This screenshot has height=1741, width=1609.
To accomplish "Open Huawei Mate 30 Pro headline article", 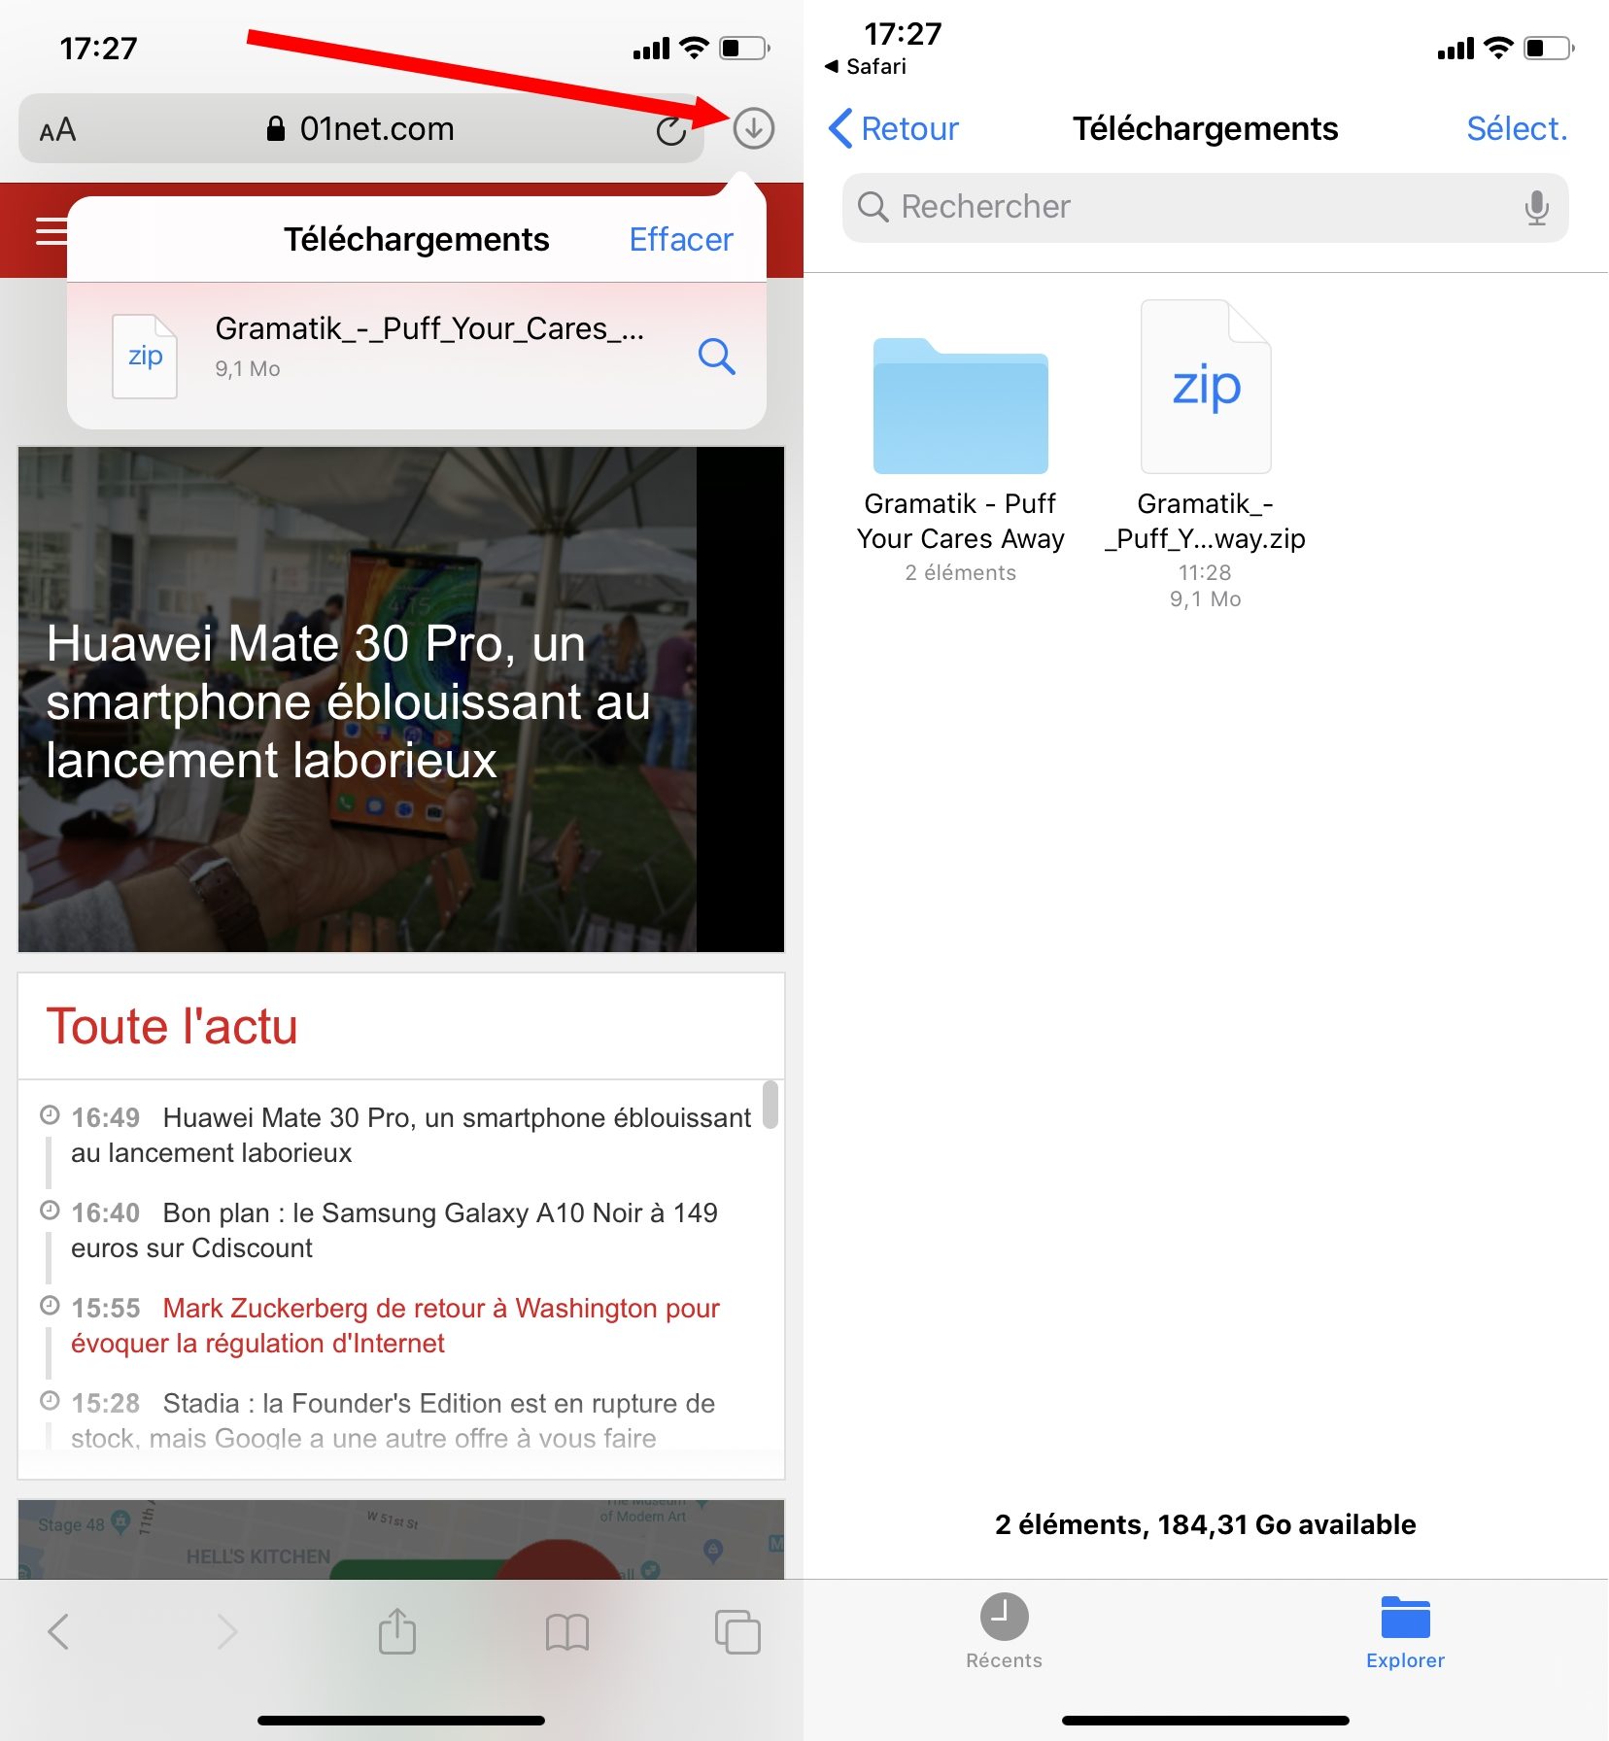I will coord(401,700).
